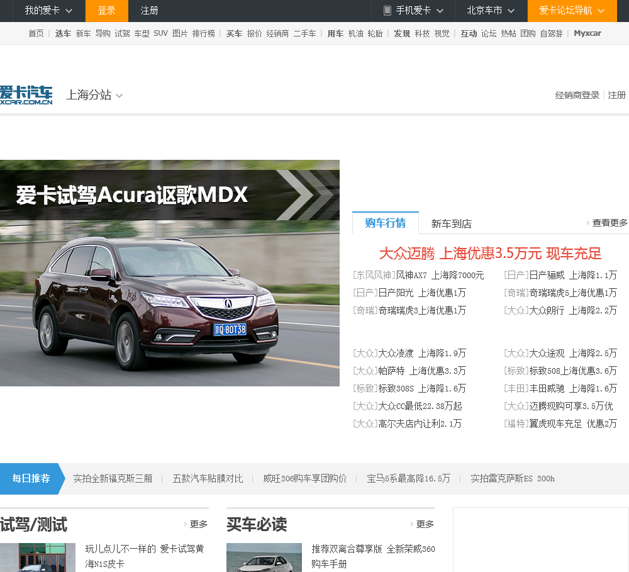
Task: Open 大众凌渡 上海降1.9万 link
Action: pyautogui.click(x=422, y=353)
